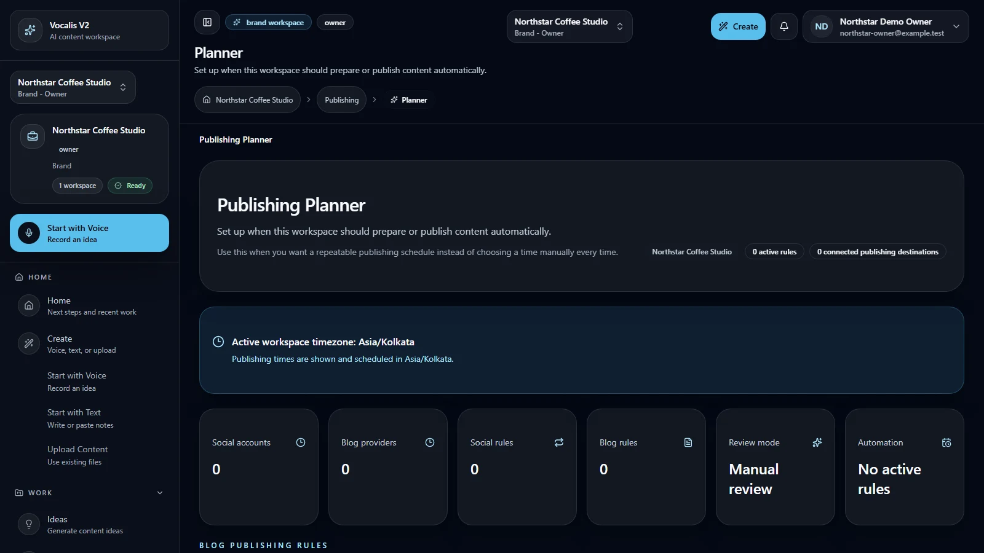Screen dimensions: 984x553
Task: Open the top bar workspace switcher
Action: point(569,26)
